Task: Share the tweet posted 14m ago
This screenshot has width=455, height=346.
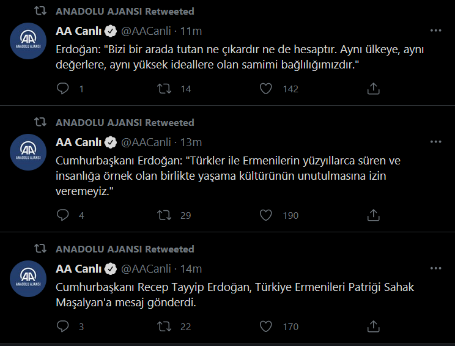Action: click(372, 327)
